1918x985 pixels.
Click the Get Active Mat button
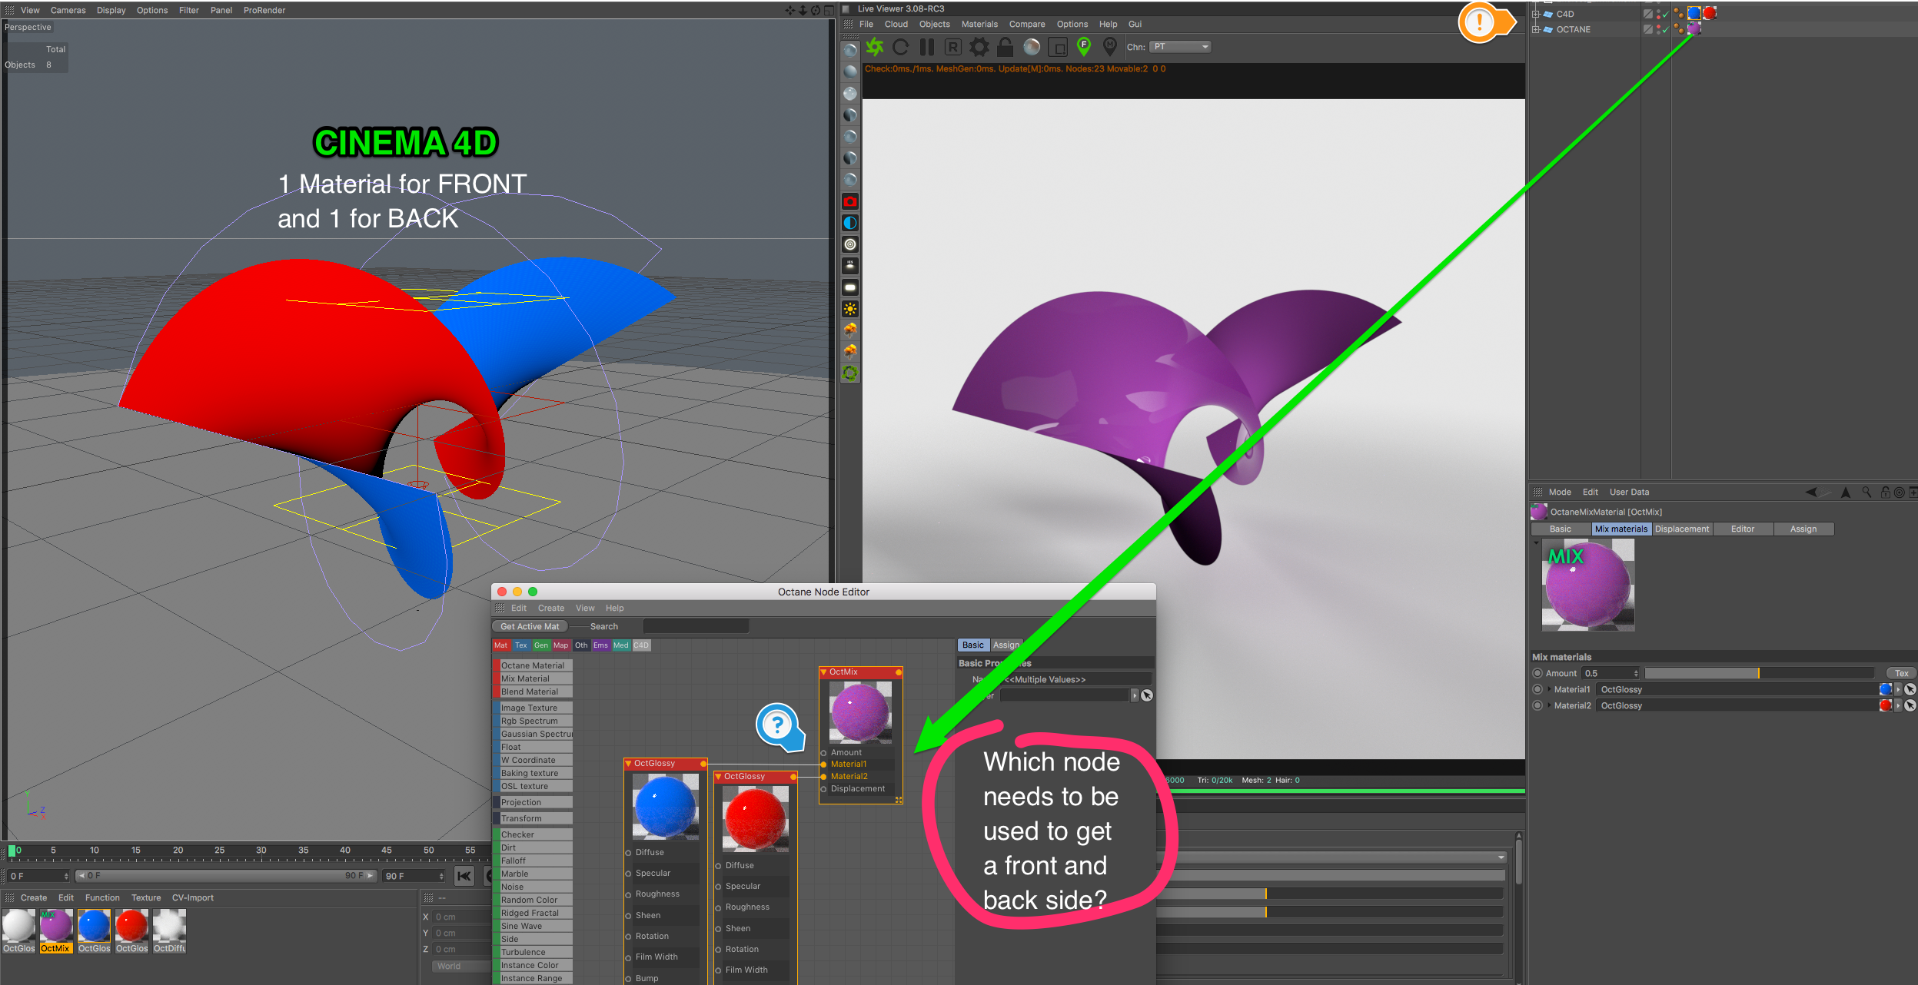[530, 626]
